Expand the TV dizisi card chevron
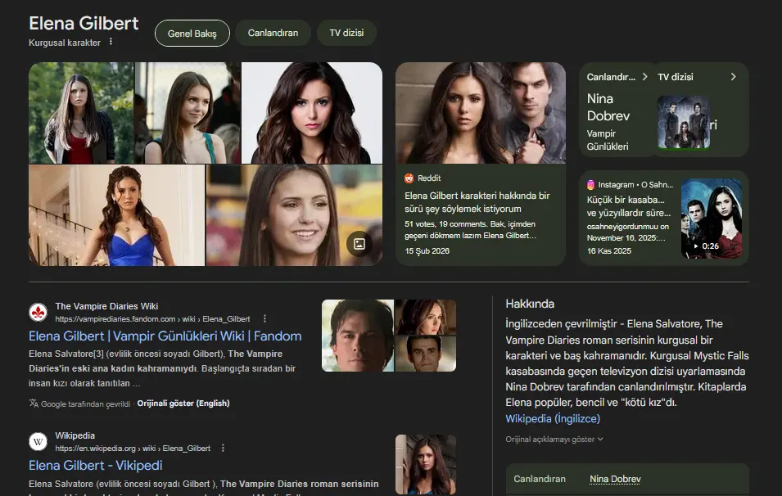Viewport: 782px width, 496px height. pyautogui.click(x=733, y=77)
